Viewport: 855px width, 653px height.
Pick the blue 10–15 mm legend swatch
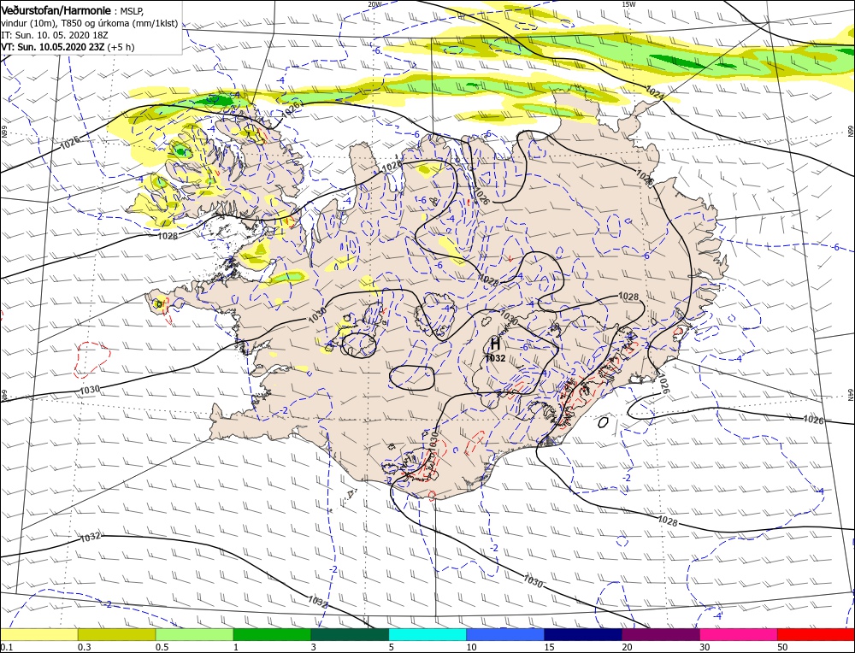(505, 634)
